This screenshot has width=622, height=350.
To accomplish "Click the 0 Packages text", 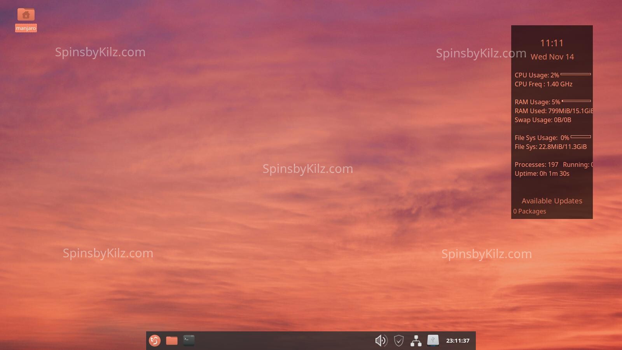I will (529, 212).
